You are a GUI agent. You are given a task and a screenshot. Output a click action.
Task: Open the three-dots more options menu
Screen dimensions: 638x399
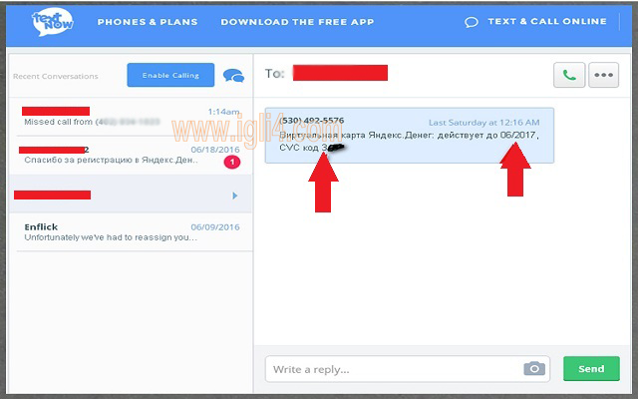coord(603,75)
